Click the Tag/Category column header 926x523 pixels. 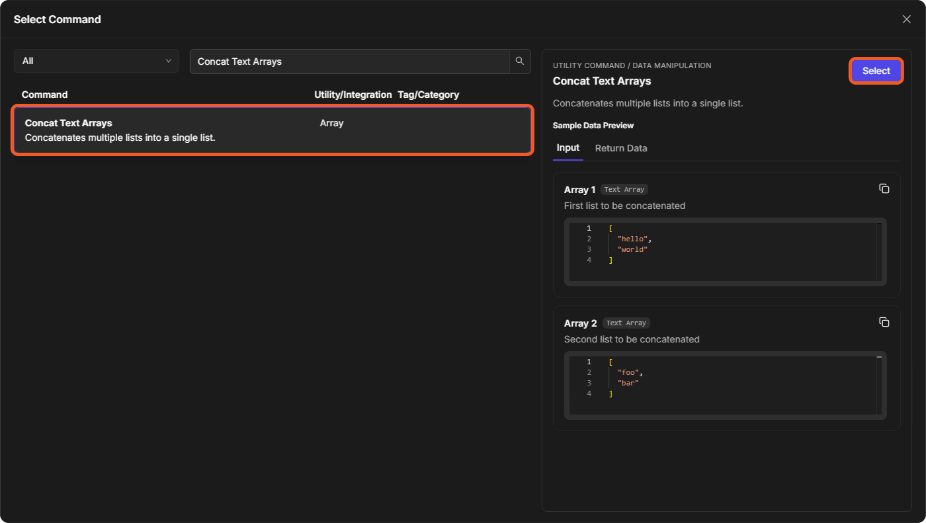point(429,95)
